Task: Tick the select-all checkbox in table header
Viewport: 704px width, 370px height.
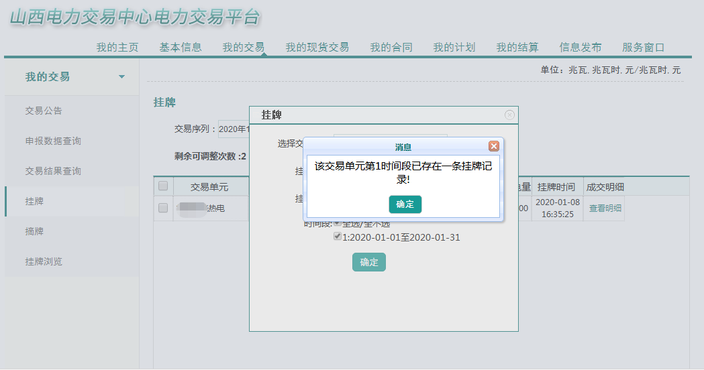Action: pyautogui.click(x=163, y=186)
